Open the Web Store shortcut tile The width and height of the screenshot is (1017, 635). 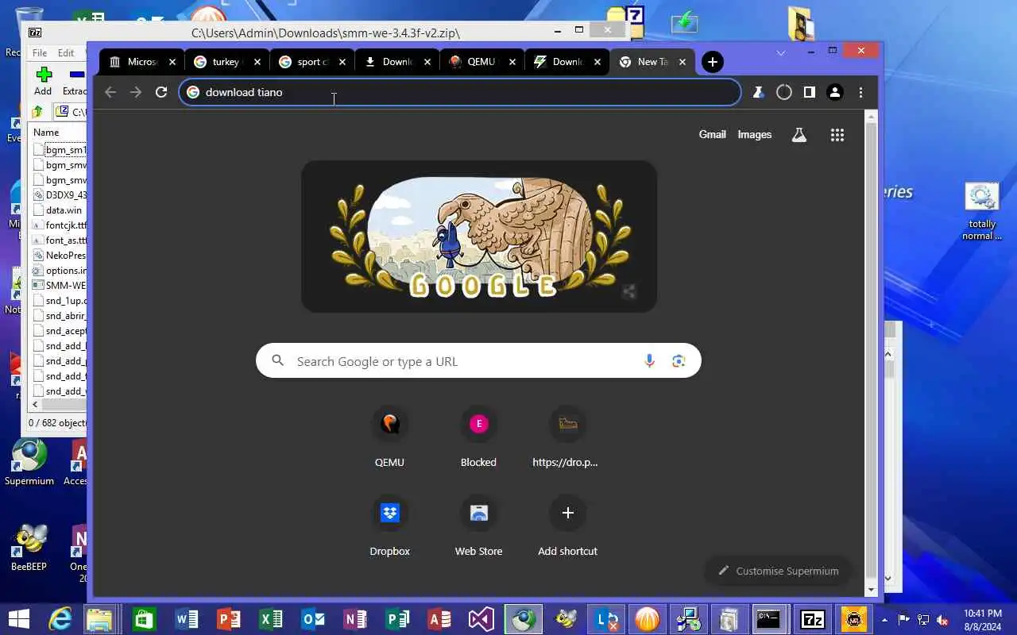pyautogui.click(x=478, y=527)
